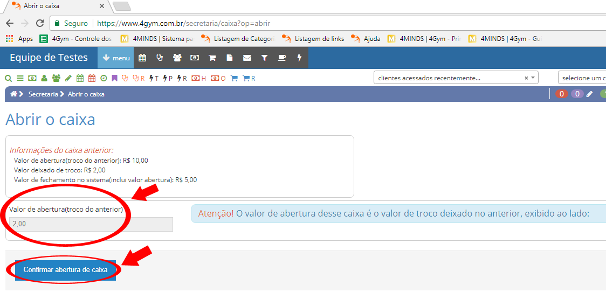Click the home icon in breadcrumb
This screenshot has width=606, height=292.
13,94
